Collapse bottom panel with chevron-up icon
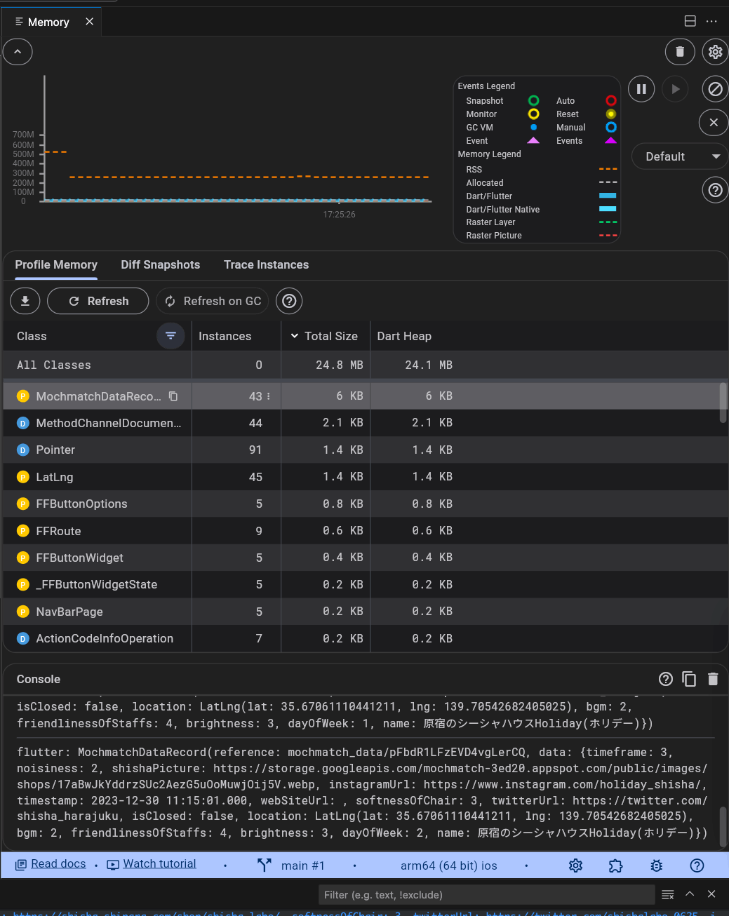The height and width of the screenshot is (916, 729). [x=690, y=894]
